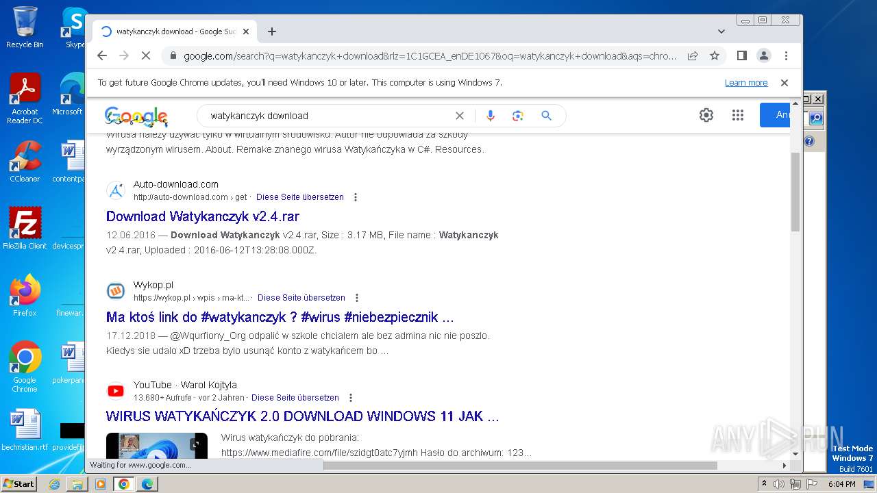Open Download Watykanczyk v2.4.rar result
Viewport: 877px width, 493px height.
tap(203, 216)
